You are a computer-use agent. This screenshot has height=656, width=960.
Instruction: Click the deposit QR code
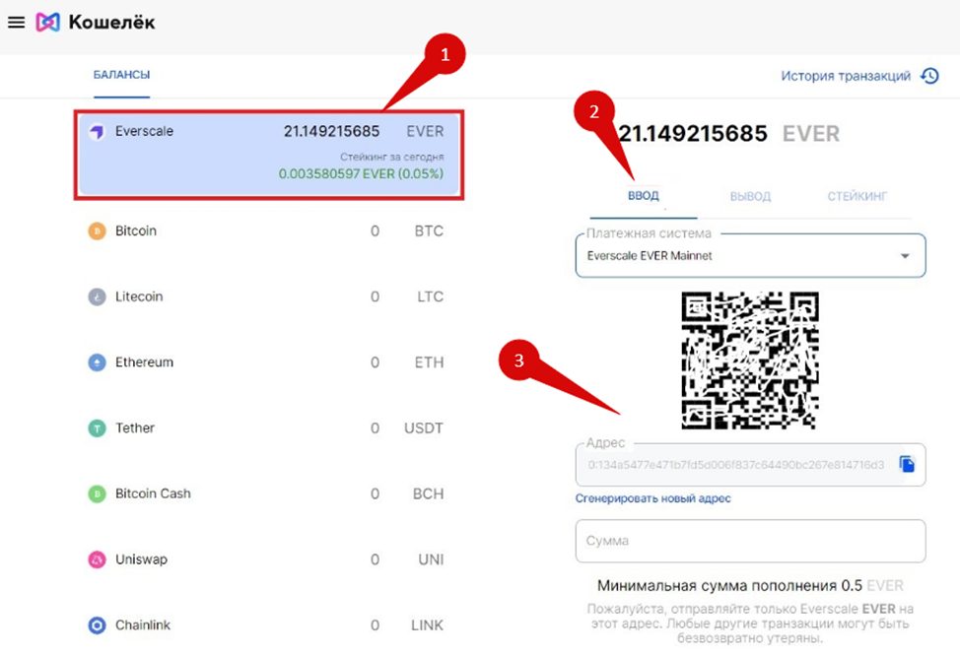[750, 361]
